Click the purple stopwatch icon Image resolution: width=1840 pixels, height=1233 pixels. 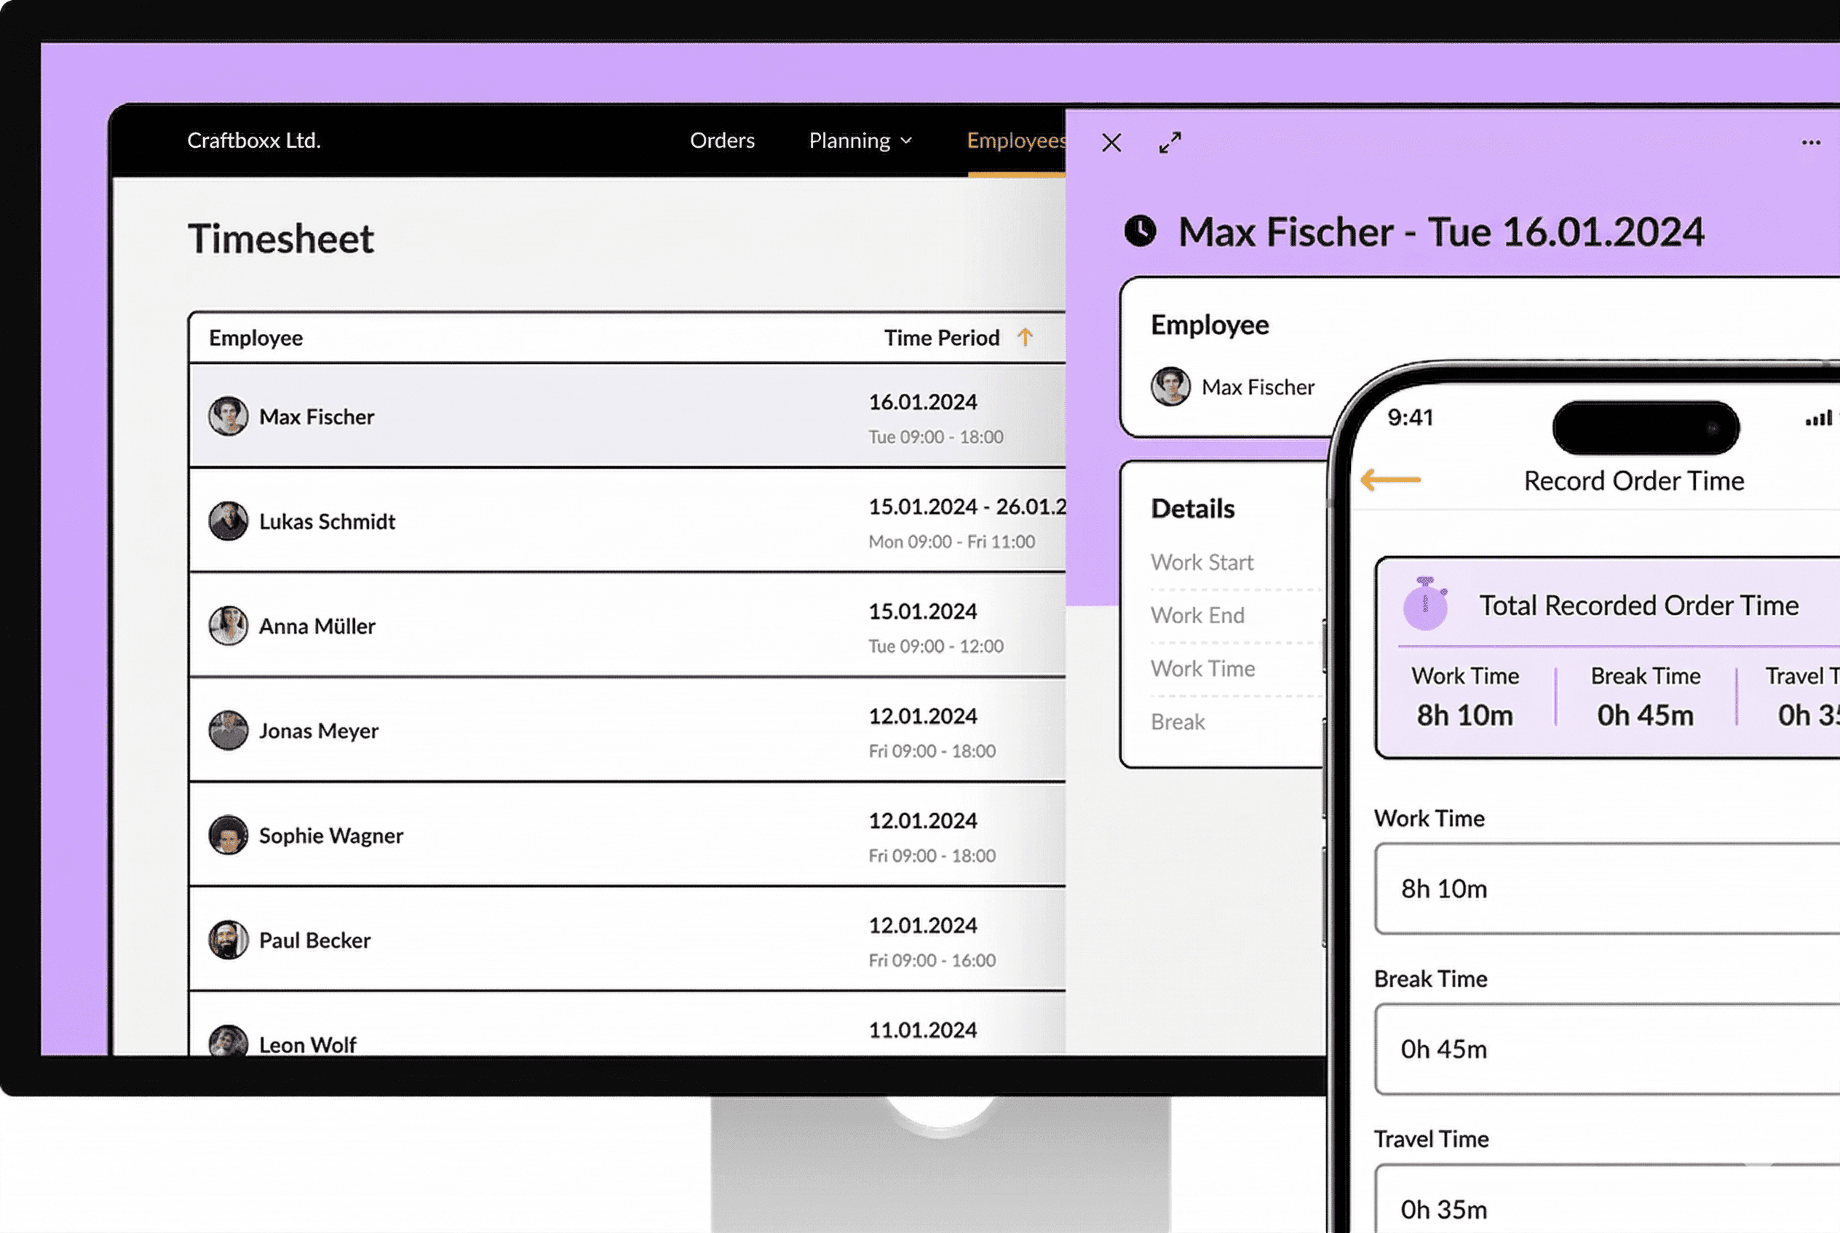(x=1425, y=605)
